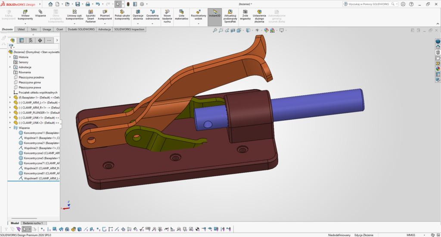
Task: Click Pokaż ukryte komponenty tool
Action: point(122,15)
